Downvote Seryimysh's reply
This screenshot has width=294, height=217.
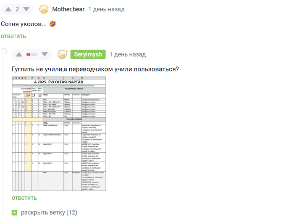(x=45, y=54)
